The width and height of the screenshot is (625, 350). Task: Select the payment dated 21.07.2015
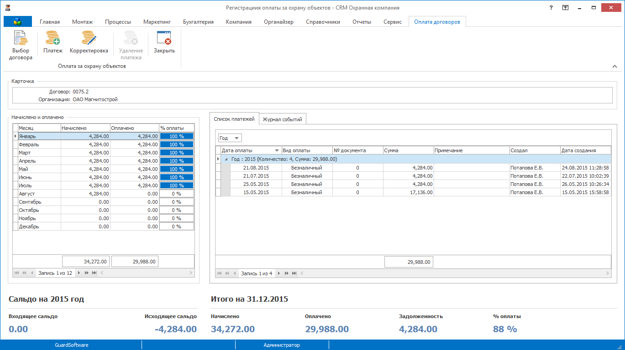tap(413, 176)
